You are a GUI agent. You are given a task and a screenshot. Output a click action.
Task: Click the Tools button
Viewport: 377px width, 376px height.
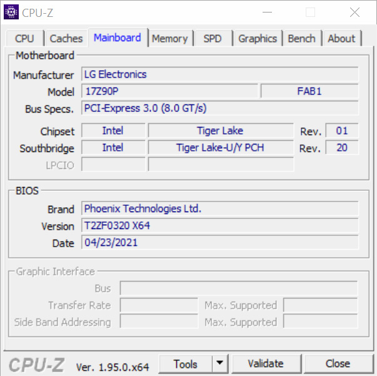(186, 364)
